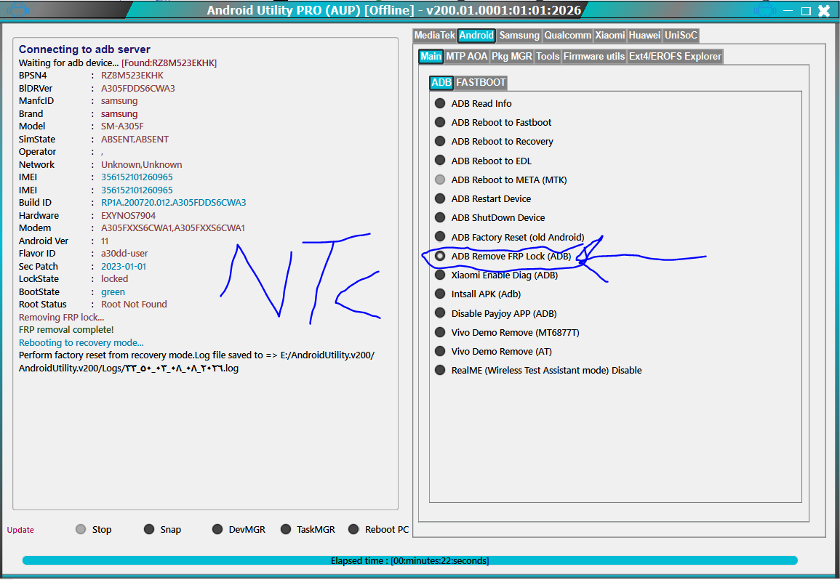Click the Update link
Image resolution: width=840 pixels, height=580 pixels.
tap(20, 530)
